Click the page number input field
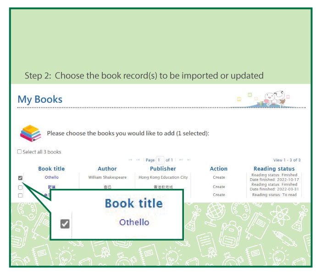 click(x=160, y=160)
